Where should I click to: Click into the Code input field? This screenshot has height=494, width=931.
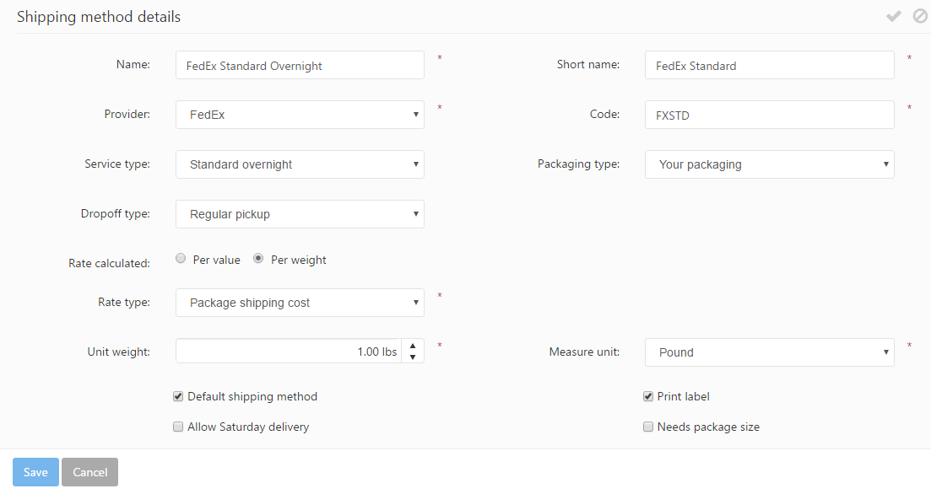click(769, 115)
